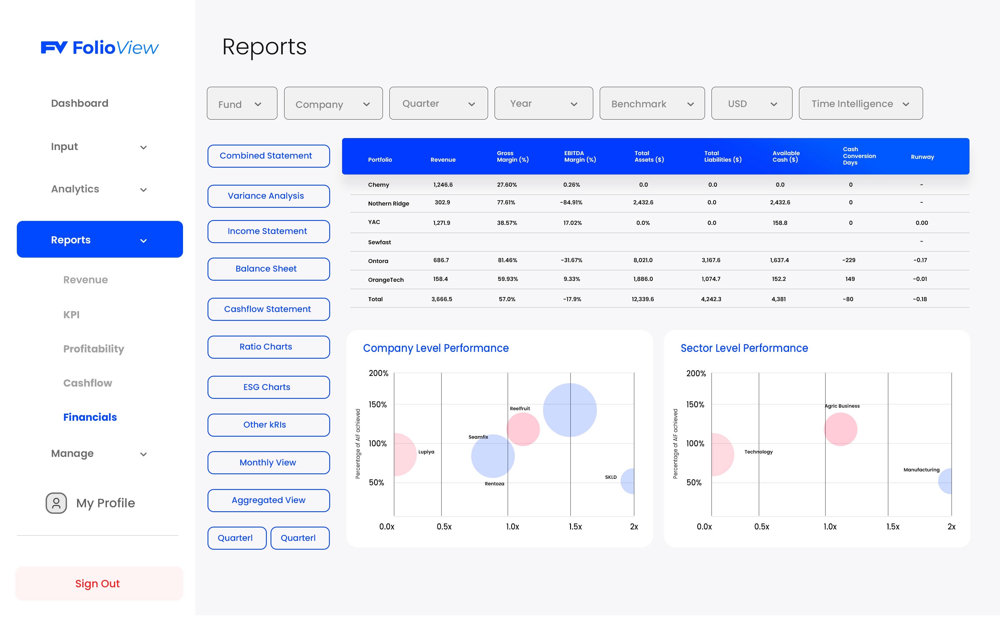Go to Dashboard in sidebar
The width and height of the screenshot is (1000, 618).
pos(80,103)
